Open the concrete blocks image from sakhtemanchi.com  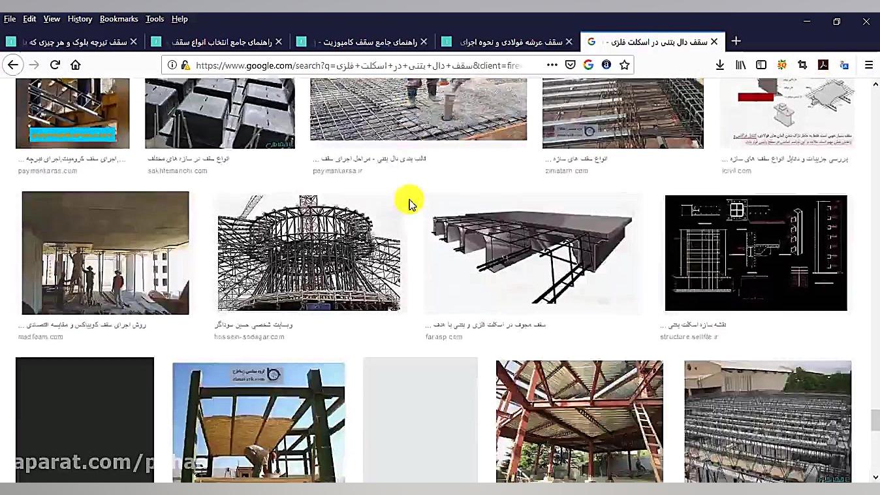(x=220, y=113)
